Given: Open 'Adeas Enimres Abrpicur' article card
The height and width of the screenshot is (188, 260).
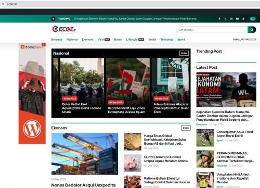Looking at the screenshot, I should (x=171, y=108).
